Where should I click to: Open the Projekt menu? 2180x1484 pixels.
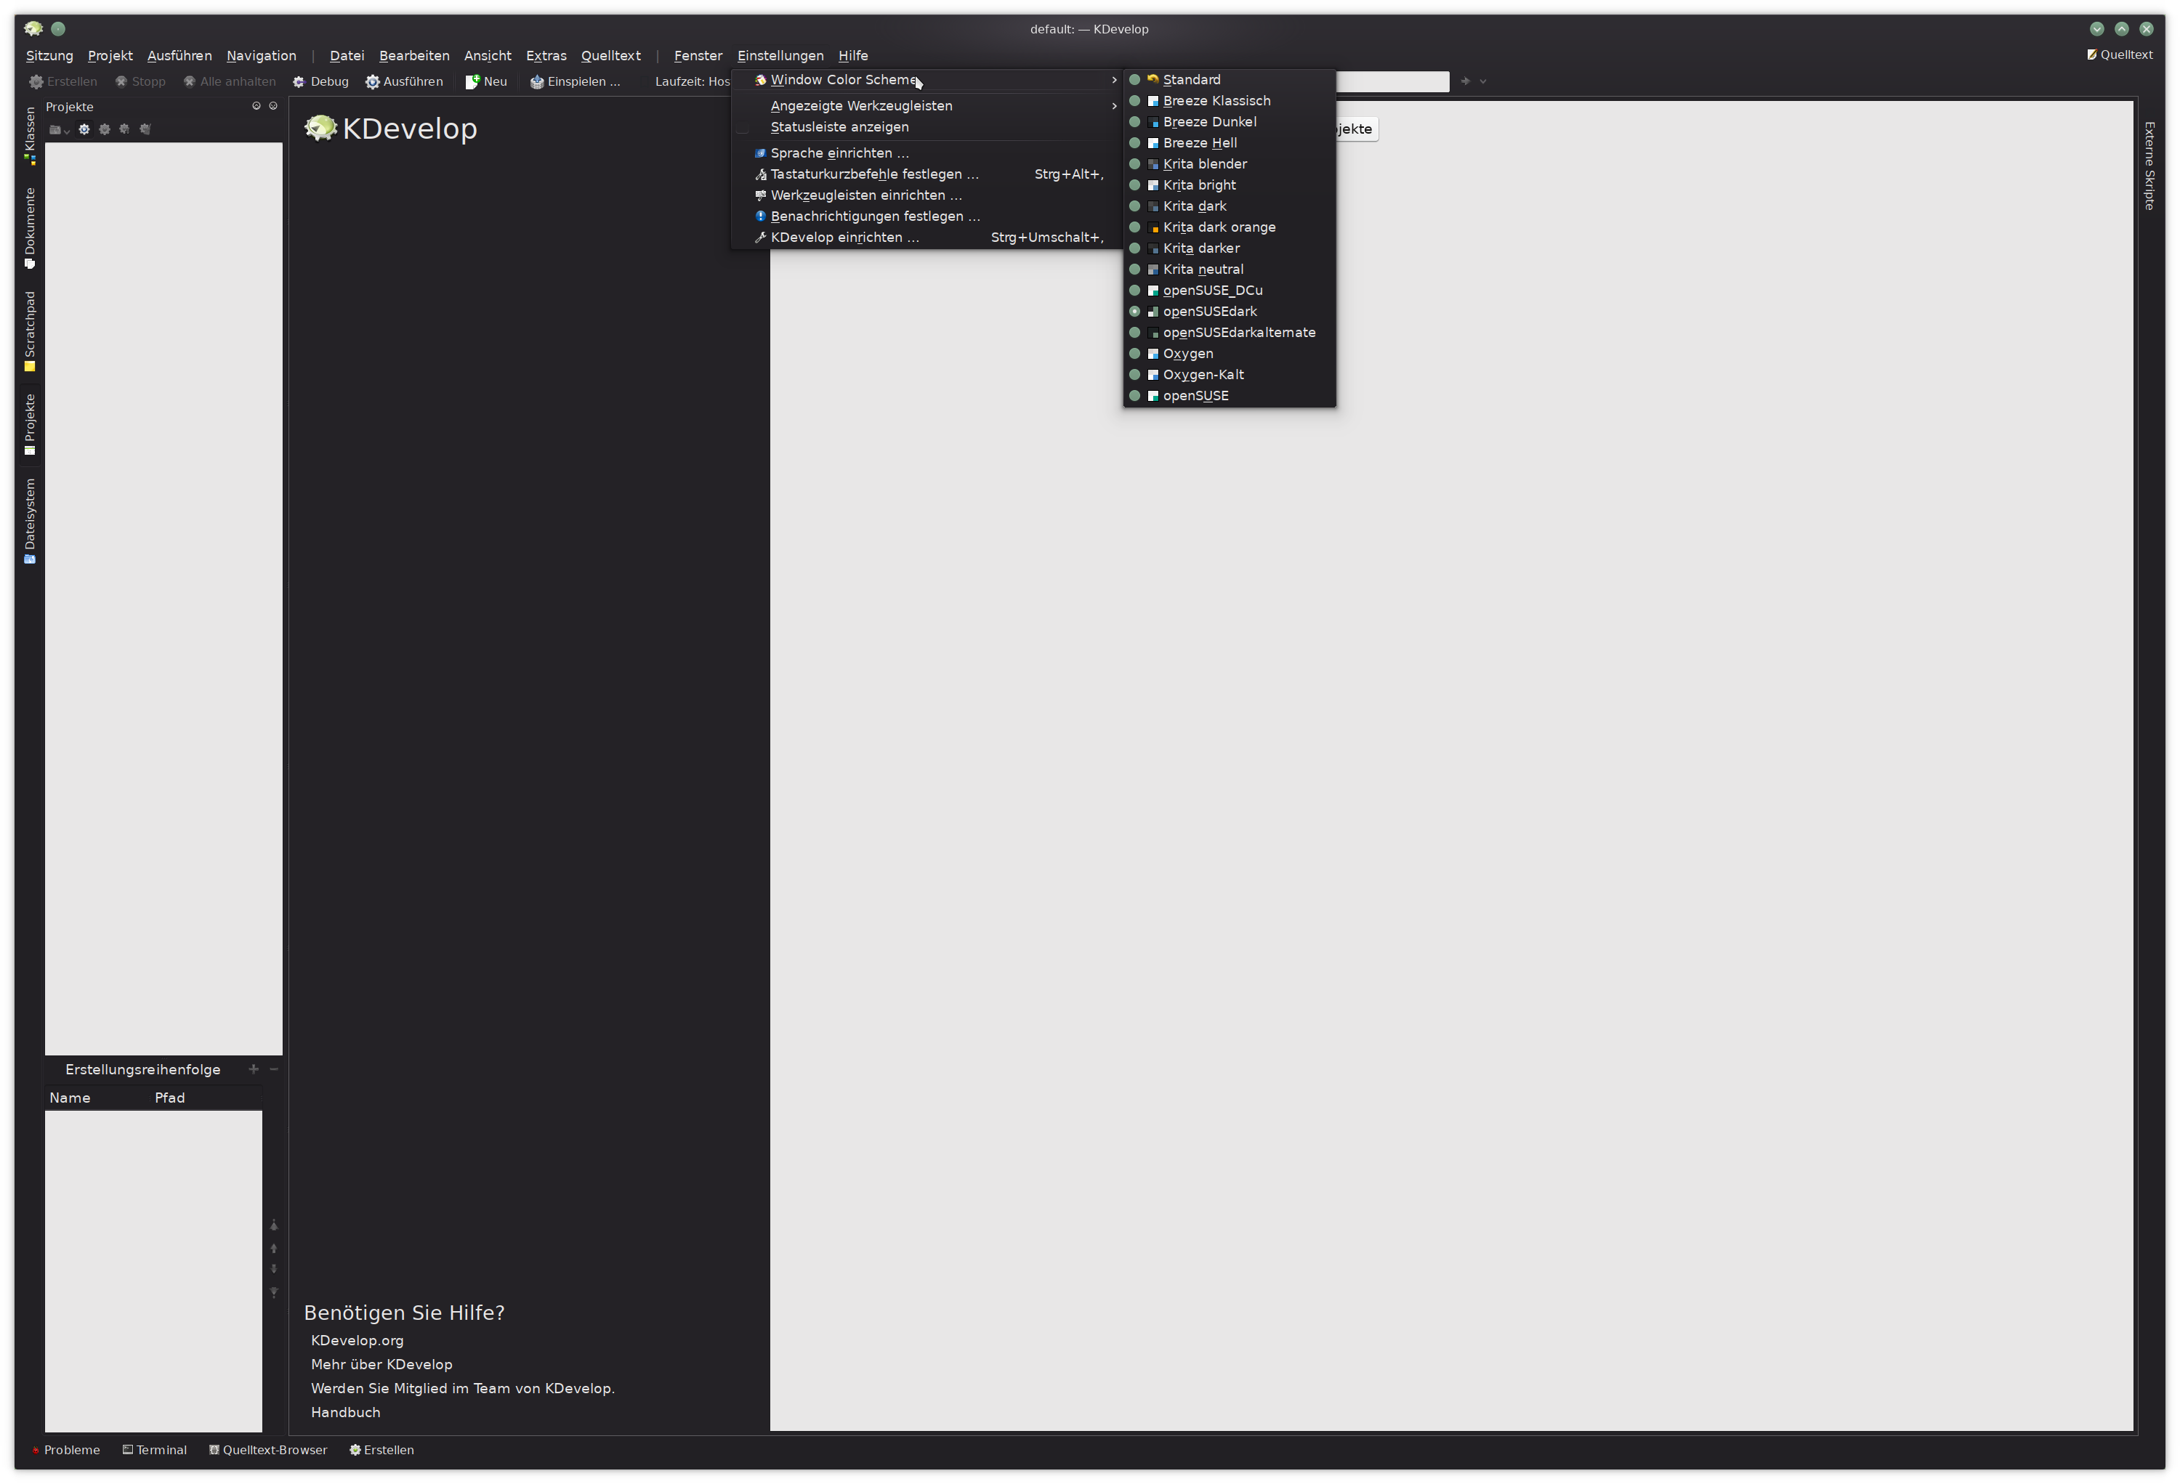pos(110,55)
